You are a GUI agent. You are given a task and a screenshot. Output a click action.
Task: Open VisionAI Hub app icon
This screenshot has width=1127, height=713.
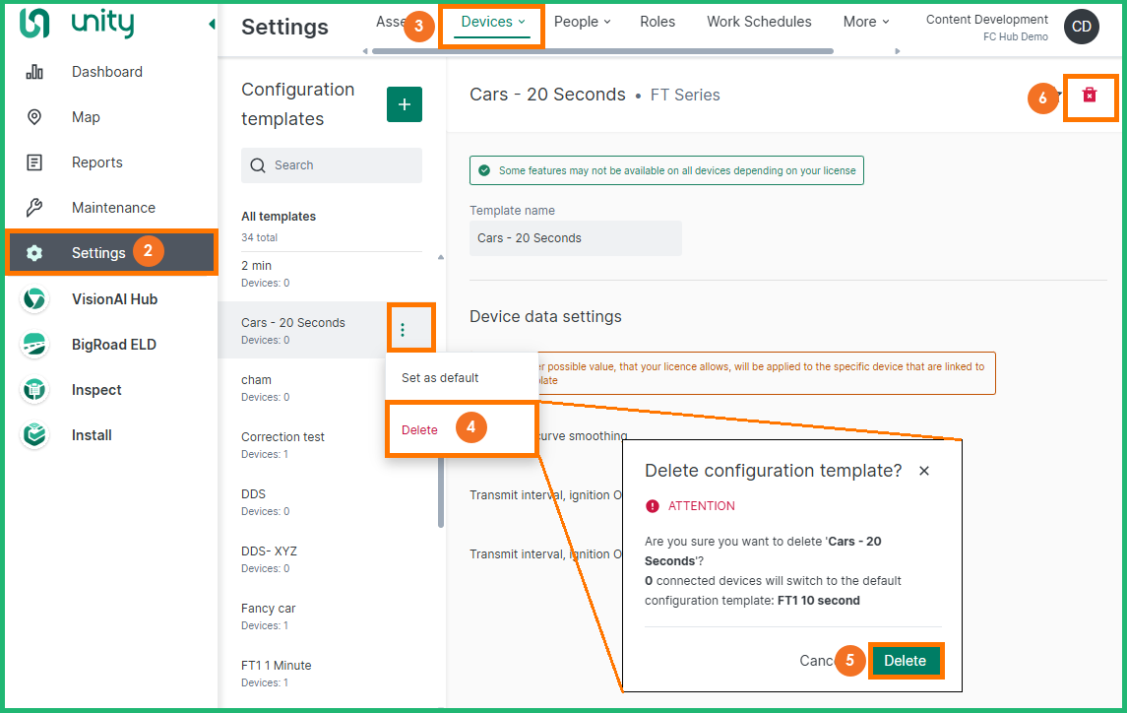click(34, 299)
